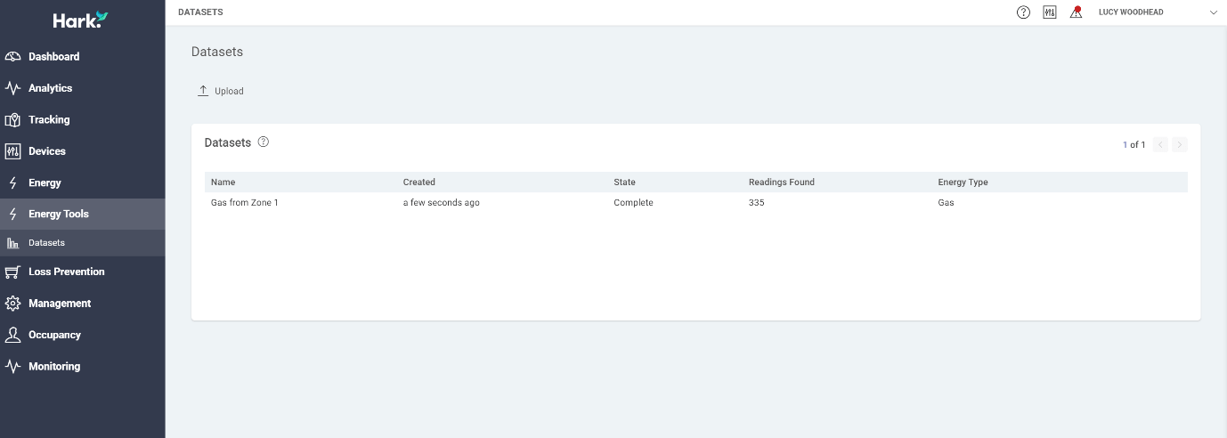Click the Occupancy person icon
This screenshot has height=438, width=1227.
(x=12, y=335)
